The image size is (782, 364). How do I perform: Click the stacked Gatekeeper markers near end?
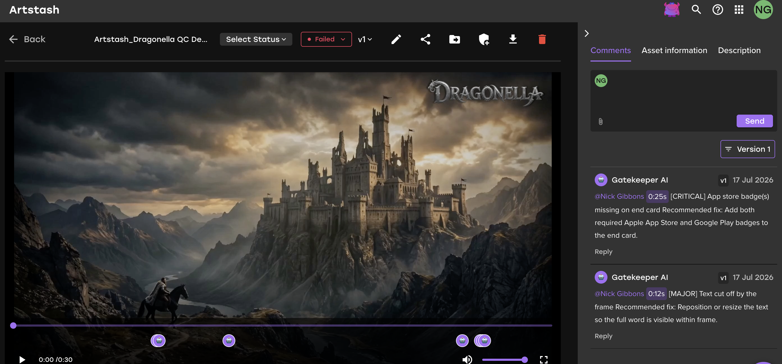point(483,341)
